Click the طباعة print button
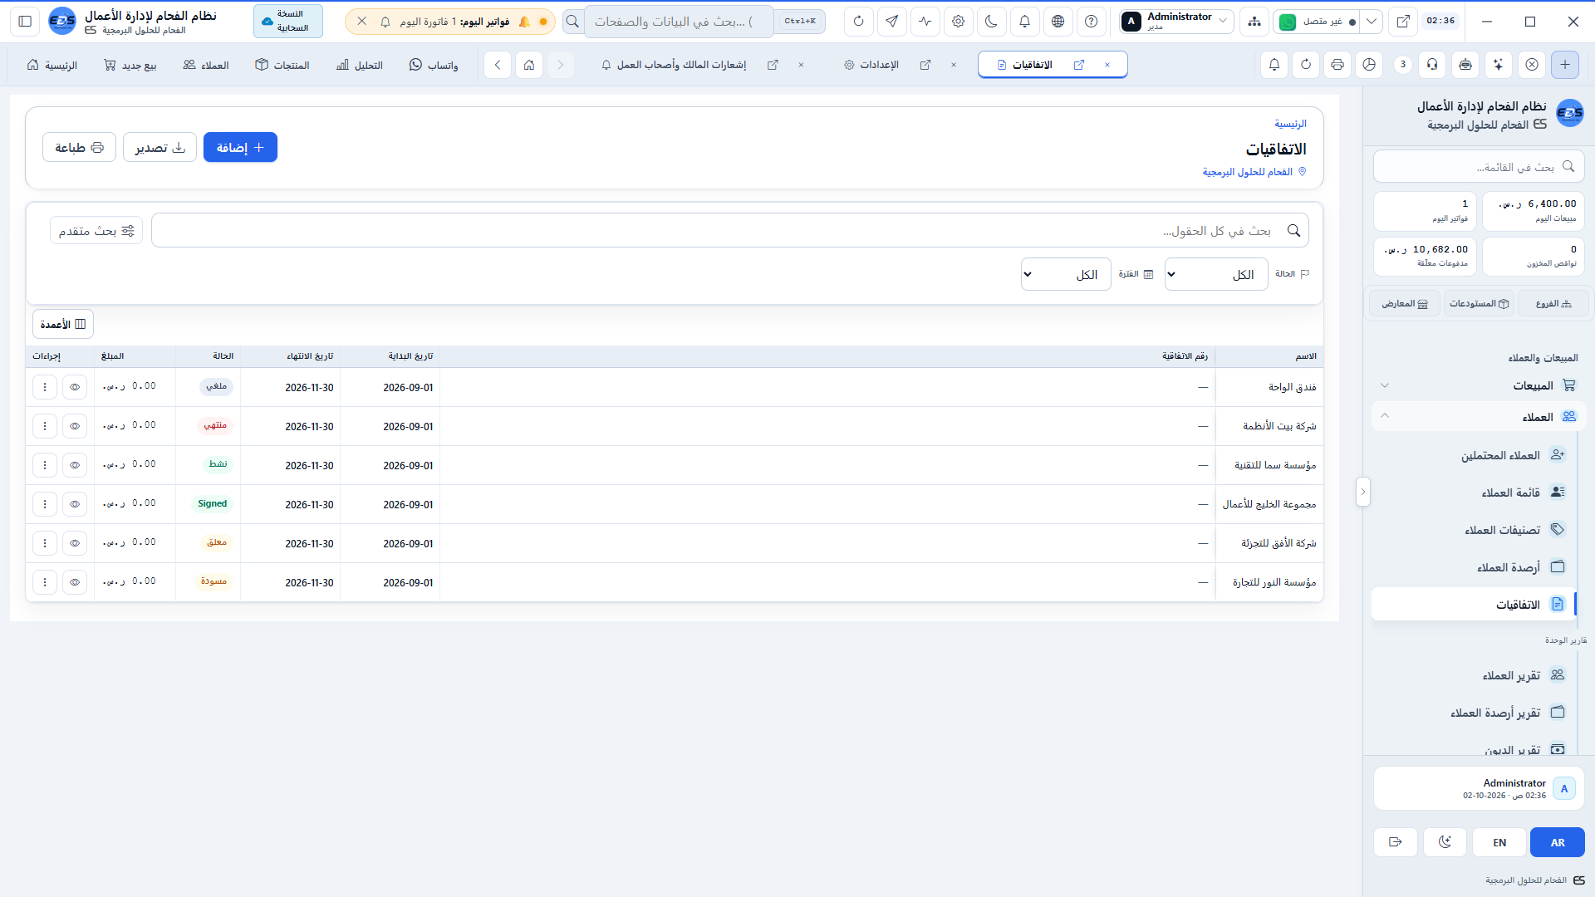 (x=79, y=147)
